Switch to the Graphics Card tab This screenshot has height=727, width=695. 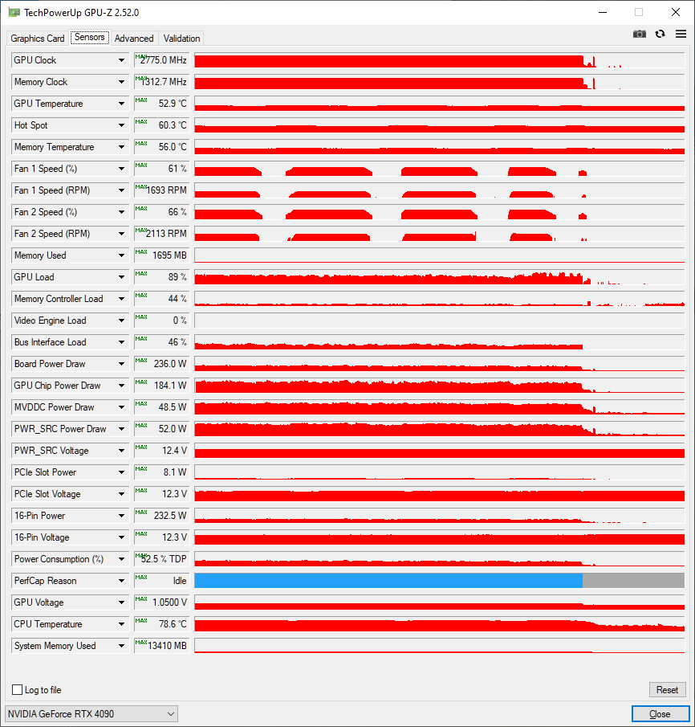point(38,39)
